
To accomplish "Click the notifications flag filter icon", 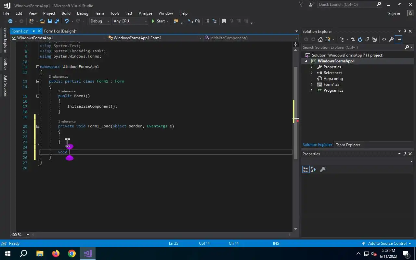I will [301, 5].
